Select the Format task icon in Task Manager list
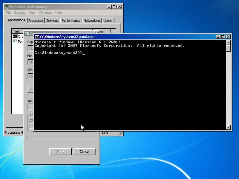Image resolution: width=239 pixels, height=179 pixels. pyautogui.click(x=15, y=41)
